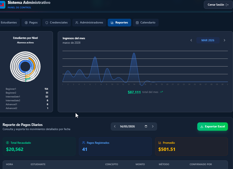Open the Credenciales tab
233x169 pixels.
pyautogui.click(x=57, y=23)
